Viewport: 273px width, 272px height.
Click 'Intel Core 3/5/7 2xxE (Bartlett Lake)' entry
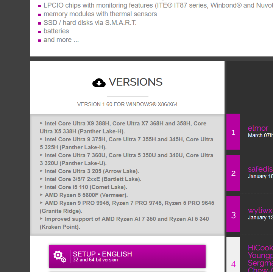pyautogui.click(x=90, y=179)
